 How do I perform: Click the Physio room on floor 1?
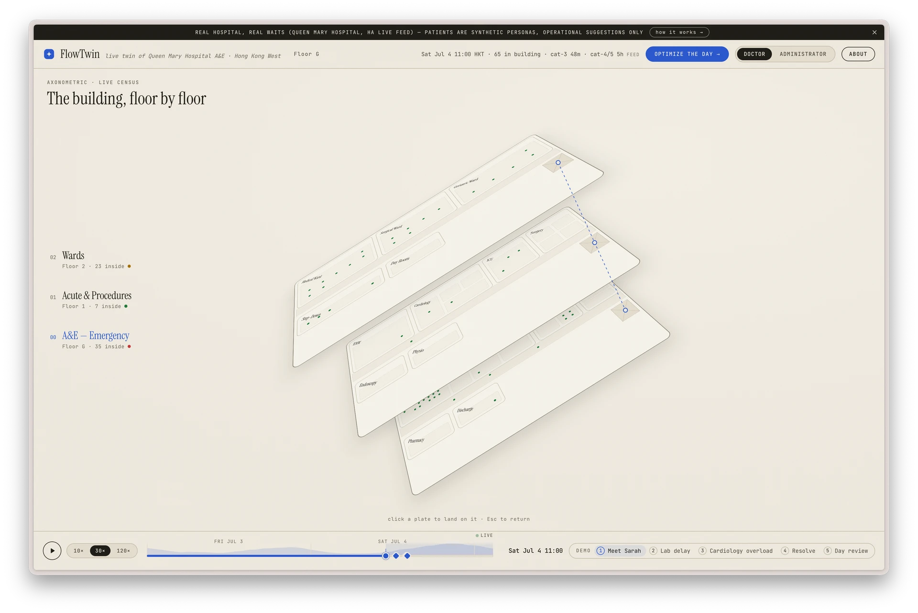coord(435,345)
